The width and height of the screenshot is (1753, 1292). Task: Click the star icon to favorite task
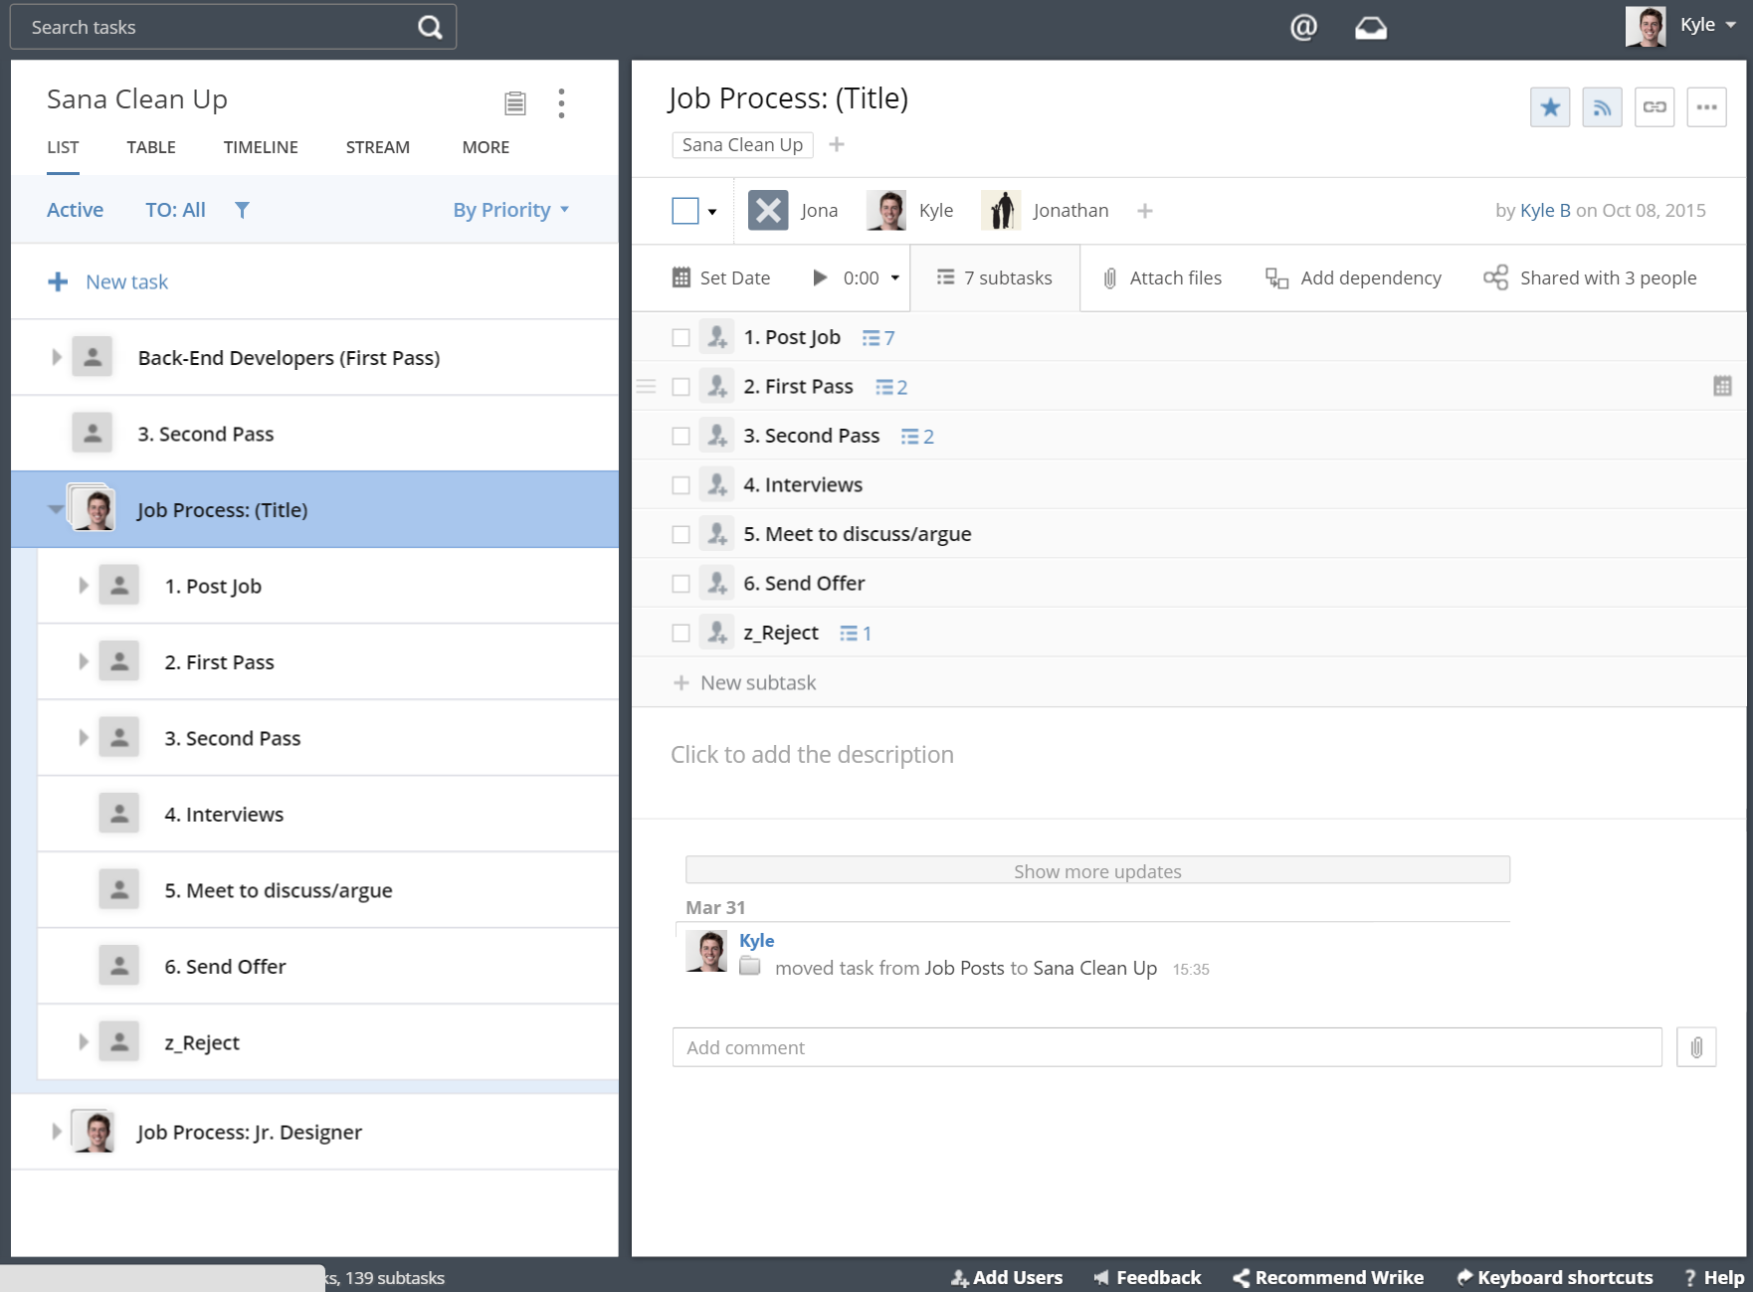coord(1549,107)
